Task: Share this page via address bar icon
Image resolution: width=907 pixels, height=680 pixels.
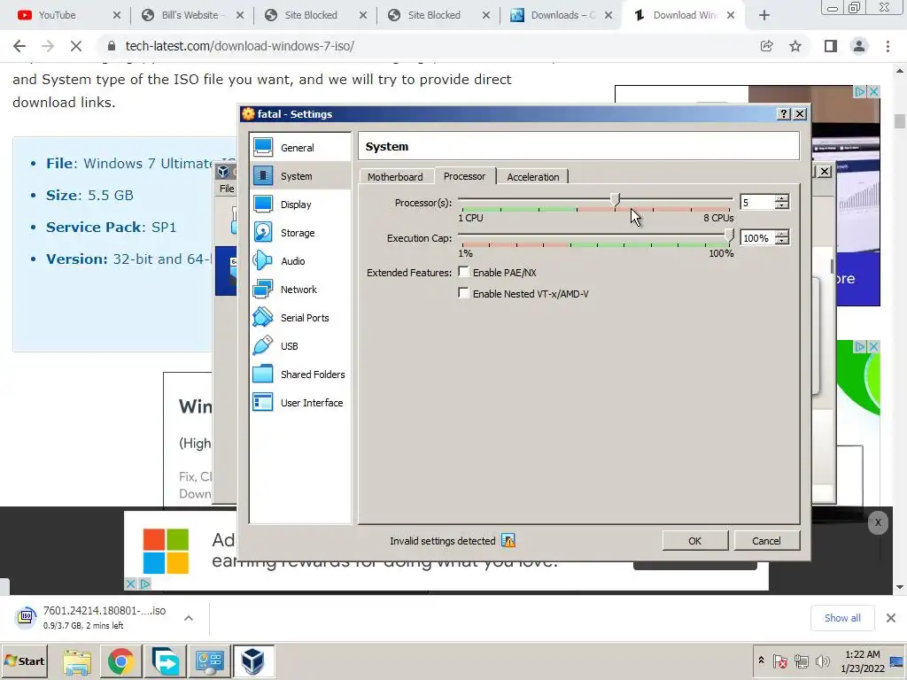Action: pos(766,46)
